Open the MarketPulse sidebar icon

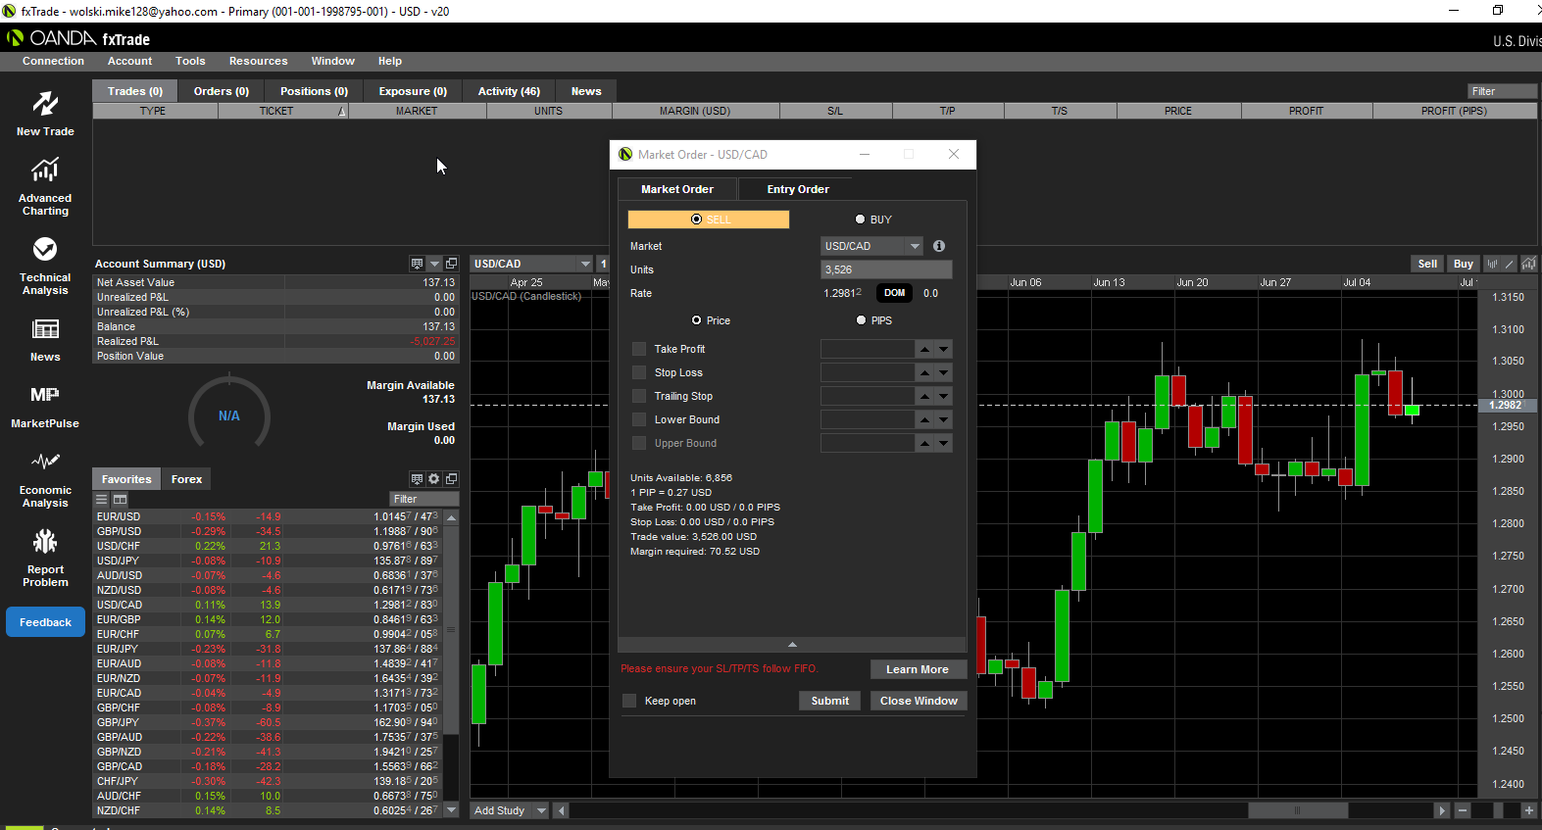click(x=45, y=395)
